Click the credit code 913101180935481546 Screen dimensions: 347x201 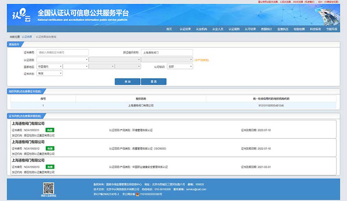(x=271, y=106)
